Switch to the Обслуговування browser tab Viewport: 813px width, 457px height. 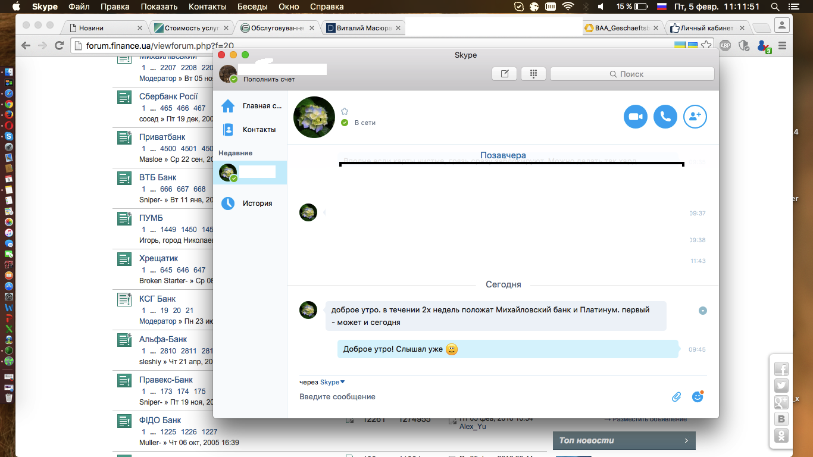pyautogui.click(x=277, y=27)
